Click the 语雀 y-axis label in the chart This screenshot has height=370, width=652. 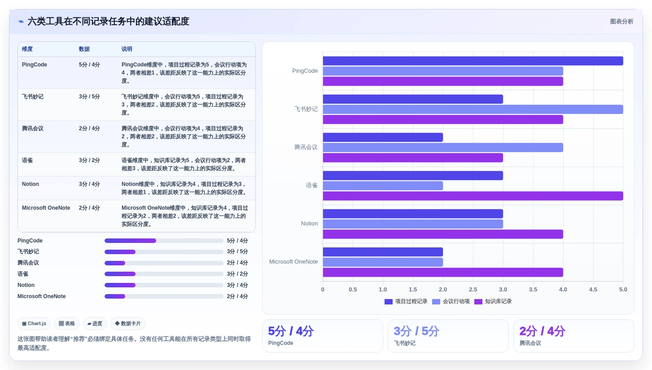(312, 185)
